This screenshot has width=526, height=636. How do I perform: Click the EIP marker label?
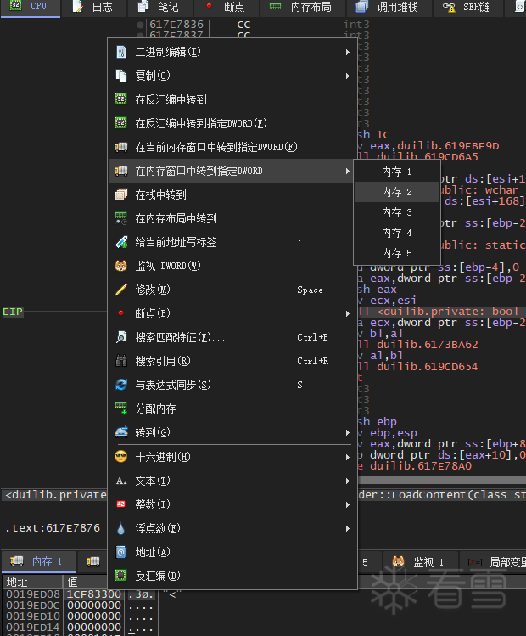click(13, 312)
